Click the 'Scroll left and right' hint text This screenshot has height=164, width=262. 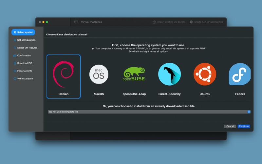point(148,51)
